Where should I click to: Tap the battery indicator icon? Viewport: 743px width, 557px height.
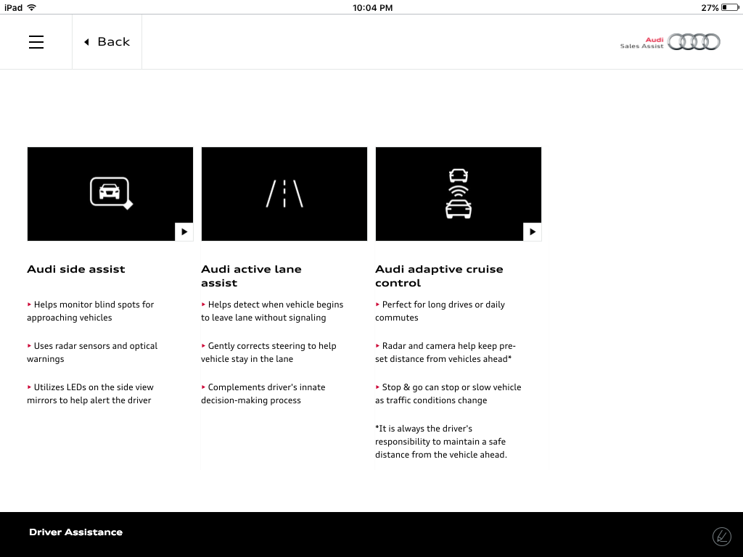coord(730,7)
